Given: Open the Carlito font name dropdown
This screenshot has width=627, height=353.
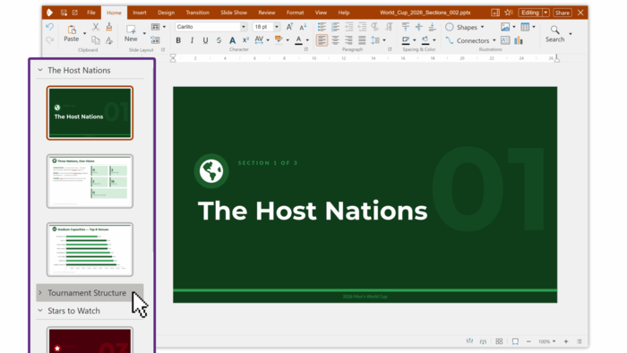Looking at the screenshot, I should pyautogui.click(x=243, y=27).
